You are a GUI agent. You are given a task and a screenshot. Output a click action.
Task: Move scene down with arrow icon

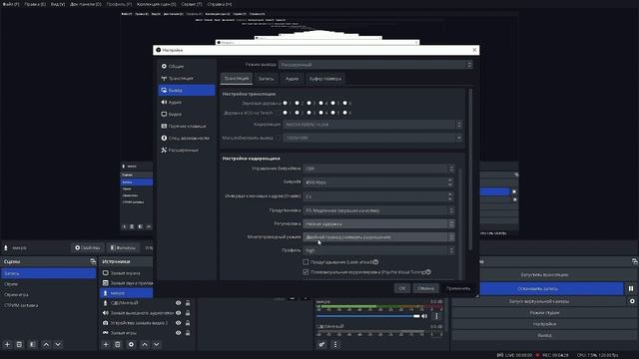[58, 344]
